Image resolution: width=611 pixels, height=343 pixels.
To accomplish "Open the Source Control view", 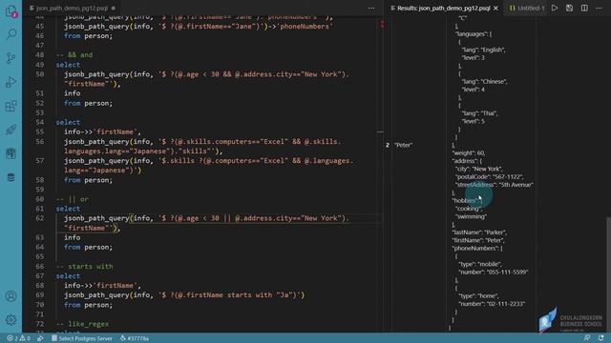I will coord(11,58).
